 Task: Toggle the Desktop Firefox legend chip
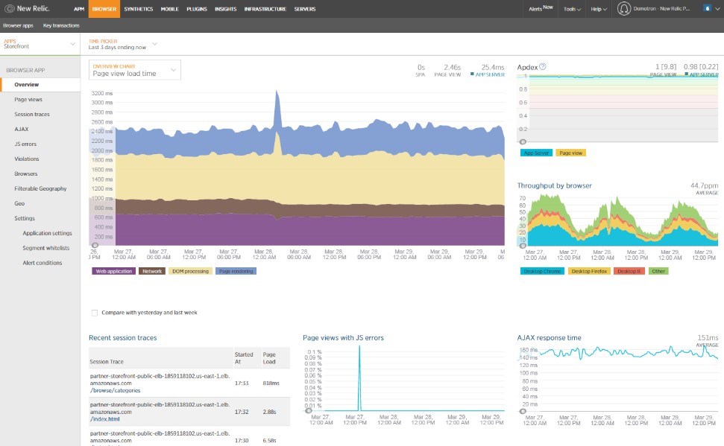coord(589,271)
